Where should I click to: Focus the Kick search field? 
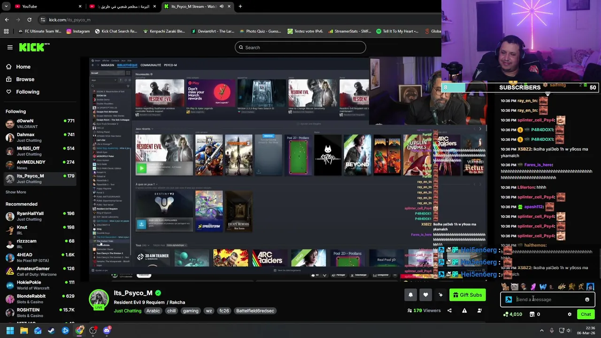click(300, 47)
